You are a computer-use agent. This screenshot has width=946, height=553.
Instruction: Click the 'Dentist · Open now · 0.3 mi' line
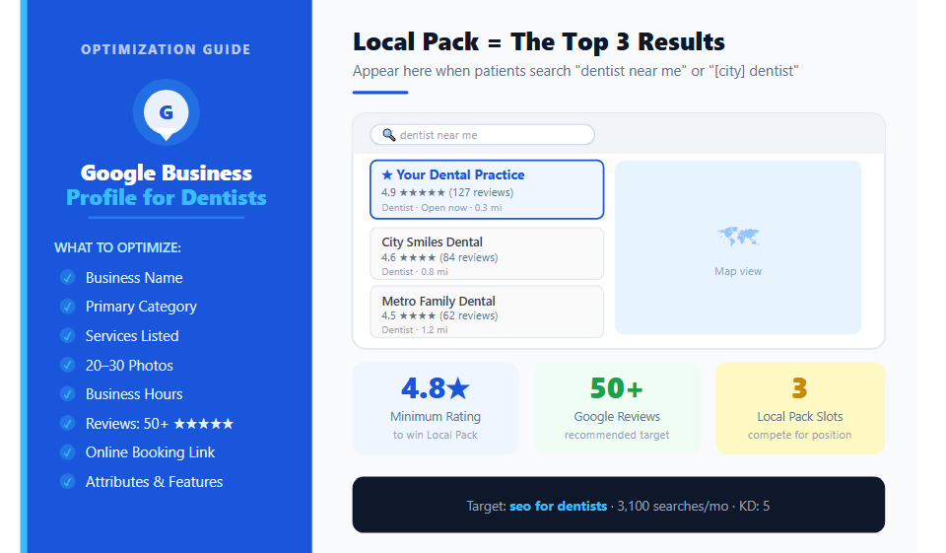coord(441,208)
